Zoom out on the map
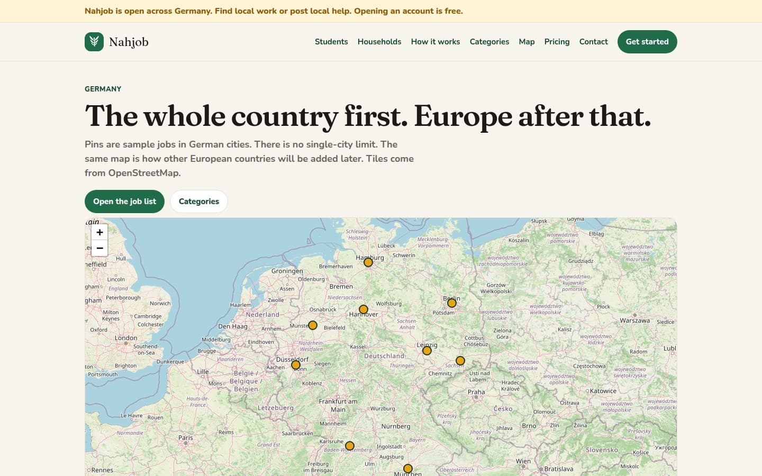The height and width of the screenshot is (476, 762). pyautogui.click(x=99, y=248)
